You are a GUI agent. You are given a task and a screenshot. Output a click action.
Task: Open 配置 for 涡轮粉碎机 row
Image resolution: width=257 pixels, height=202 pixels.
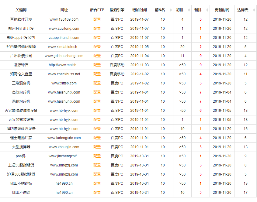(x=97, y=101)
